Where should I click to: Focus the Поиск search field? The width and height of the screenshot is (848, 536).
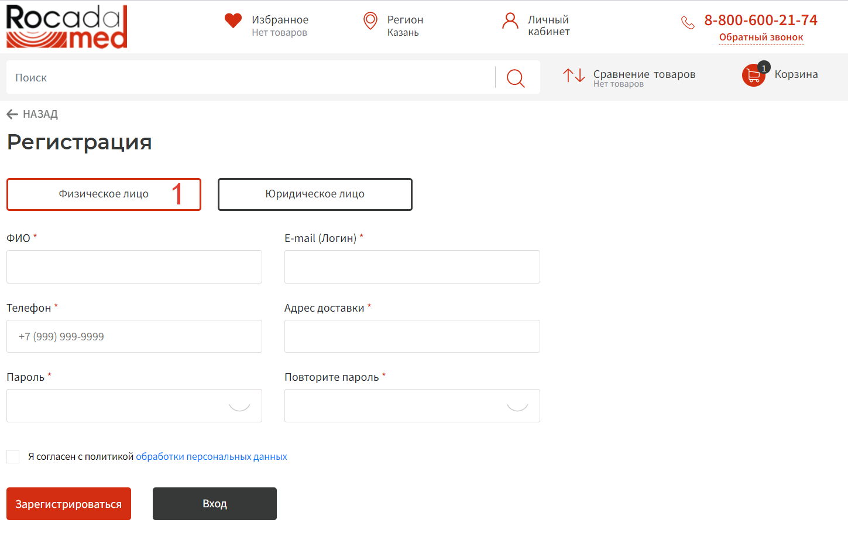point(250,77)
